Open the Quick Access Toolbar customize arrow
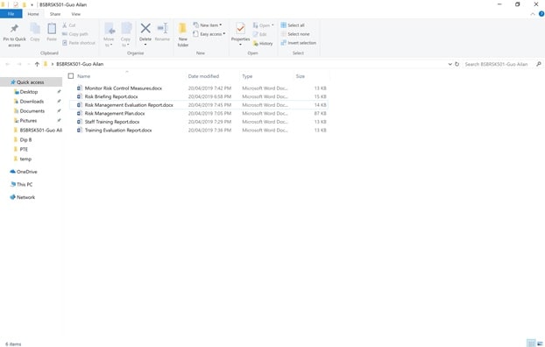Screen dimensions: 545x347 [32, 5]
